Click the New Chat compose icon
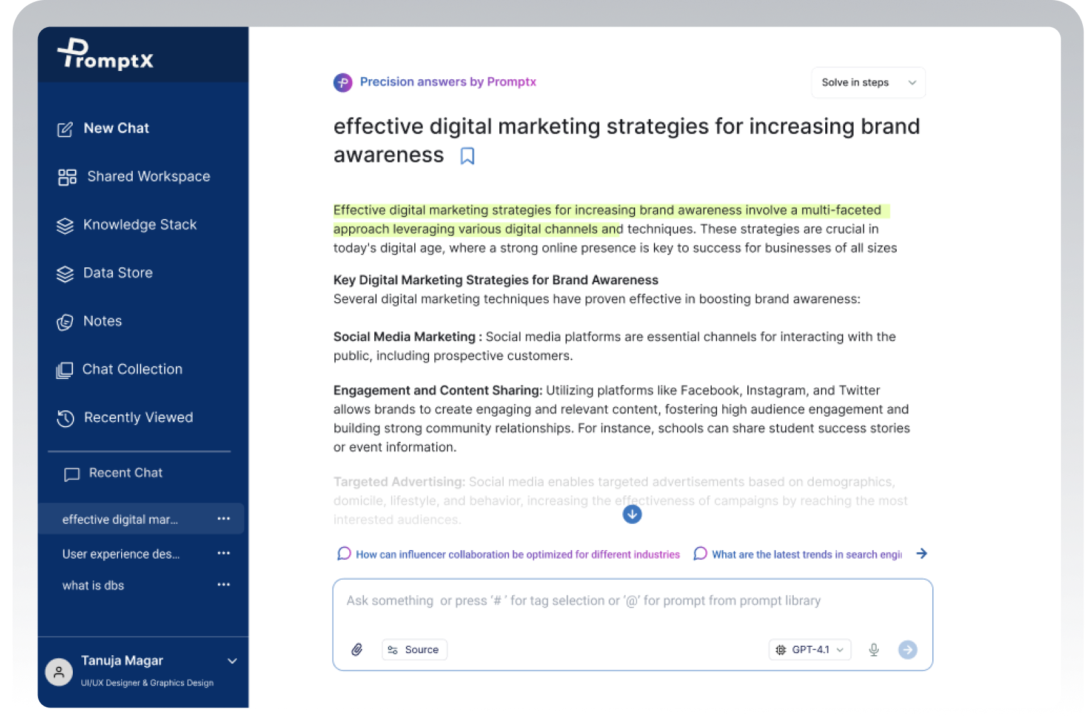Screen dimensions: 1090x728 [x=65, y=129]
